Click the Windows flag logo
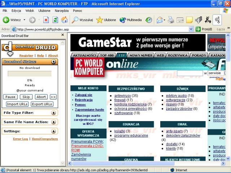The height and width of the screenshot is (173, 231). tap(225, 10)
